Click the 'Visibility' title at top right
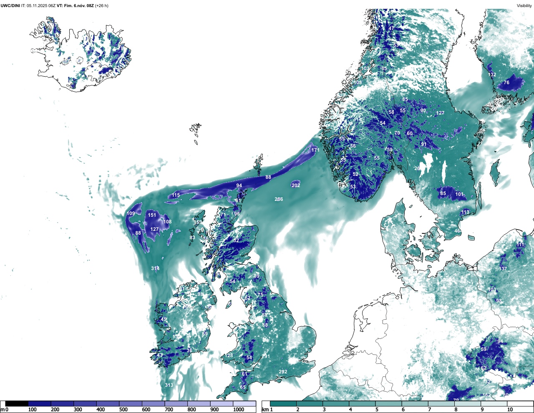The width and height of the screenshot is (534, 413). [524, 6]
